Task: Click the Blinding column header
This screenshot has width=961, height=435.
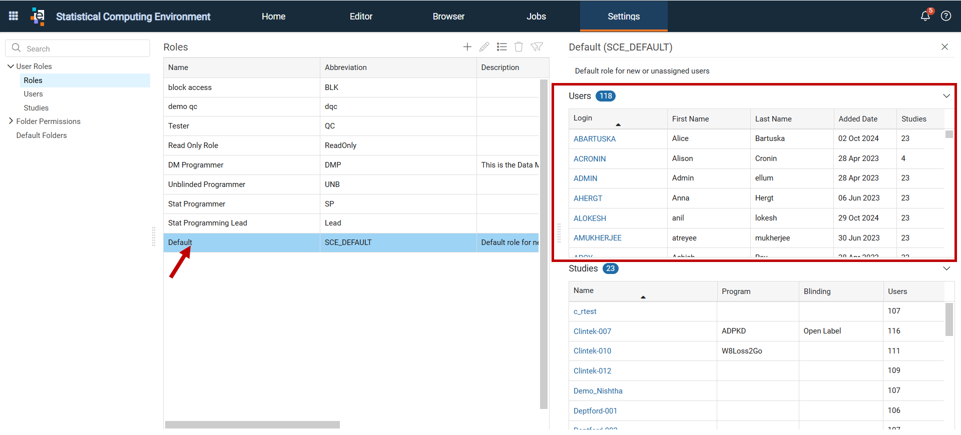Action: pos(841,291)
